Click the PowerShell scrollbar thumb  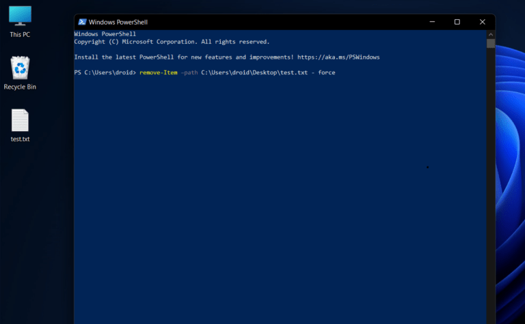point(491,44)
